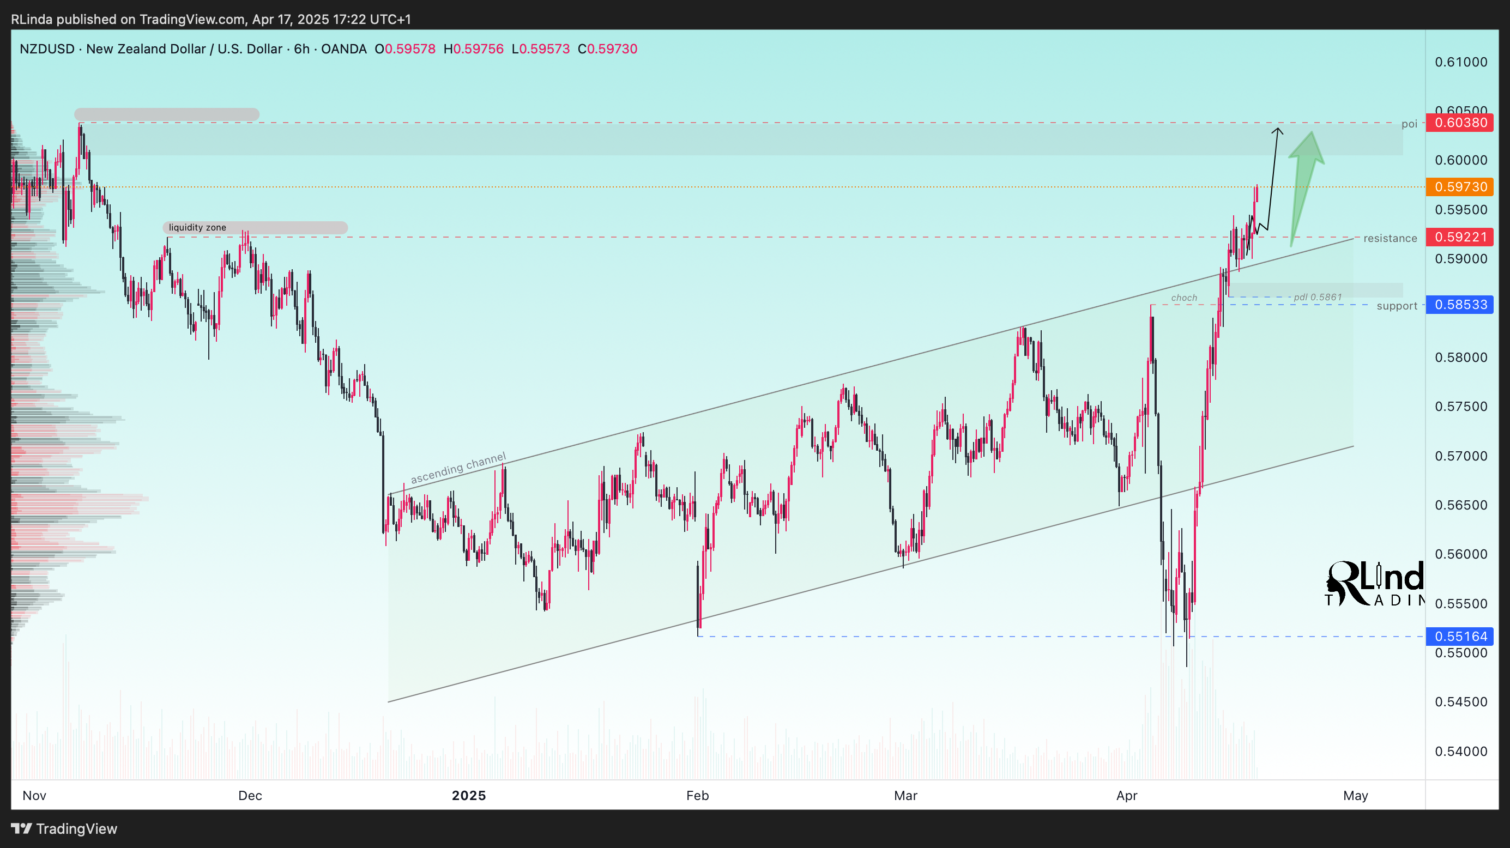The width and height of the screenshot is (1510, 848).
Task: Click the low value L0.59573
Action: click(540, 49)
